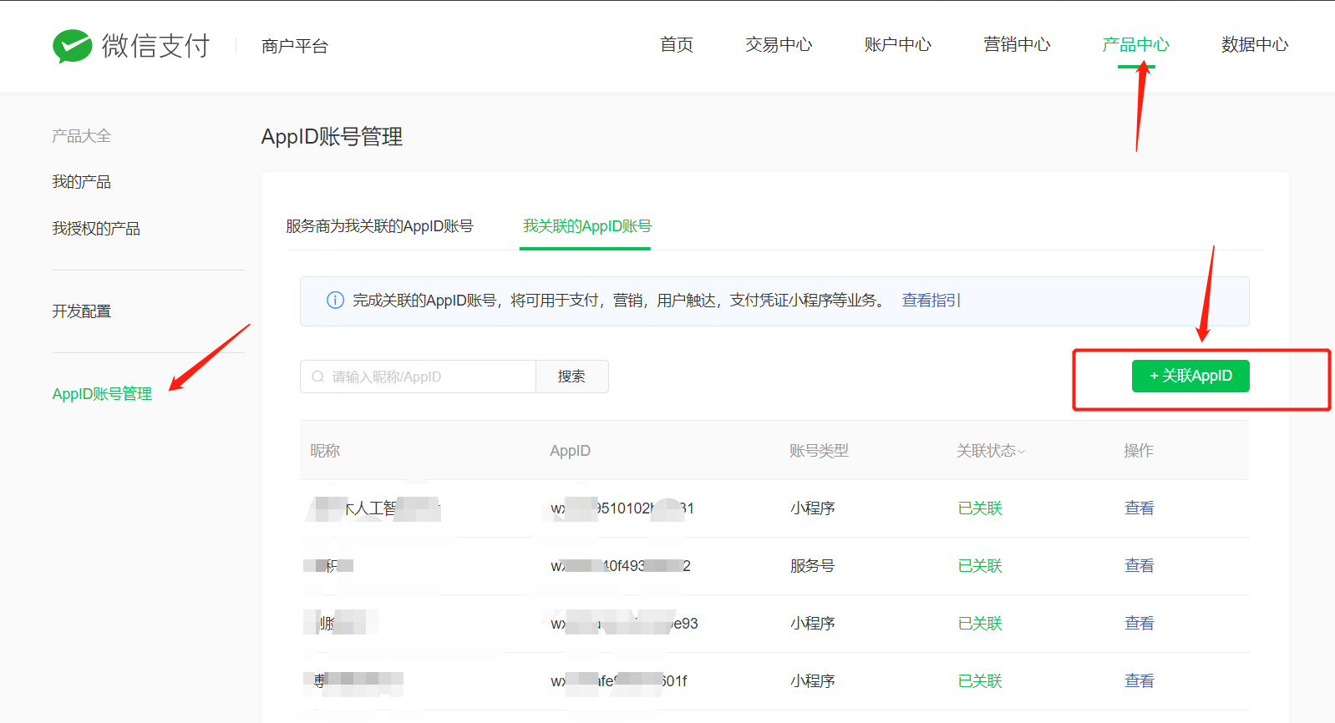The width and height of the screenshot is (1335, 723).
Task: Open the 首页 navigation menu
Action: (676, 45)
